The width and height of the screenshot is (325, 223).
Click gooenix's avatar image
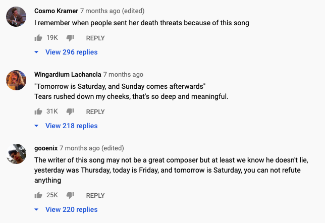[x=16, y=153]
